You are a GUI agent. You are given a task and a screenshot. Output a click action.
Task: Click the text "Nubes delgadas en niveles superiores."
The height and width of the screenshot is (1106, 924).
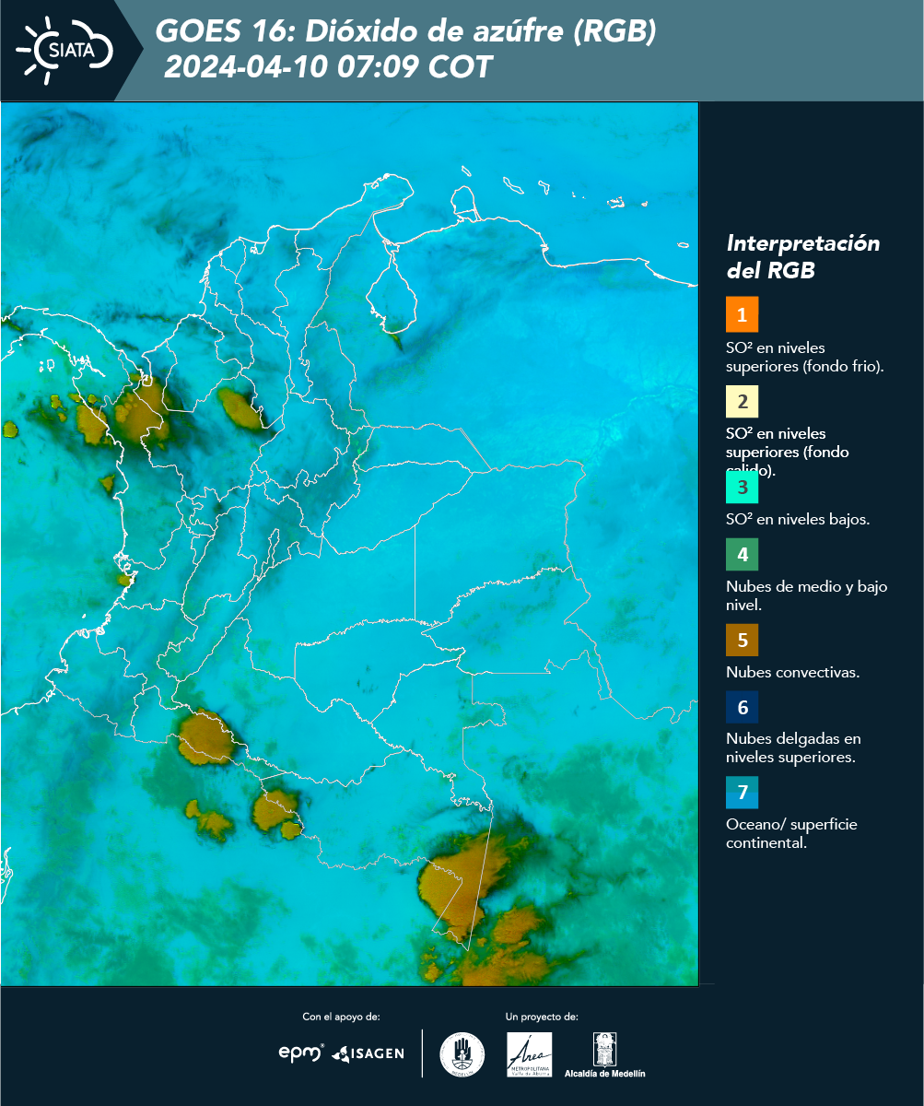(x=793, y=748)
